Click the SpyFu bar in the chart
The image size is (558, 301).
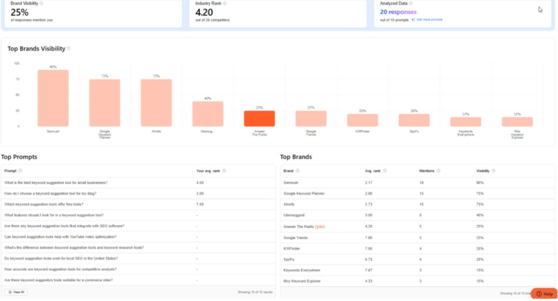(x=414, y=120)
